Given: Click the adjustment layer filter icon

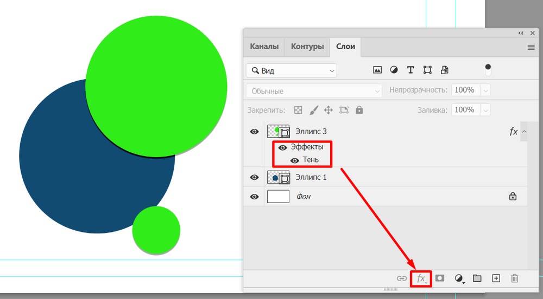Looking at the screenshot, I should click(x=394, y=70).
